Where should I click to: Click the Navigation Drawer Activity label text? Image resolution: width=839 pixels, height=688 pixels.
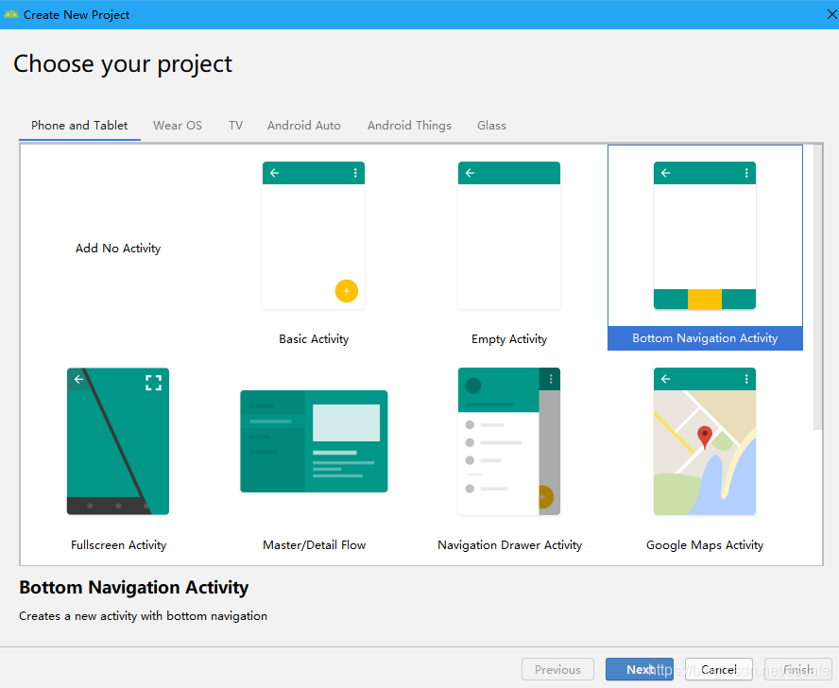[x=509, y=545]
